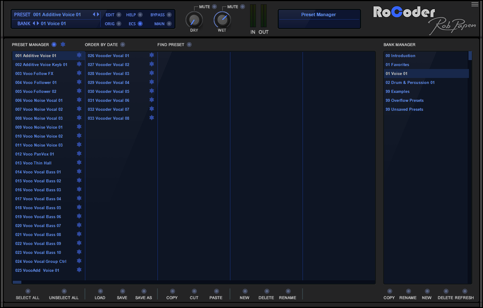Screen dimensions: 483x308
Task: Activate the FIND PRESET section
Action: (x=189, y=44)
